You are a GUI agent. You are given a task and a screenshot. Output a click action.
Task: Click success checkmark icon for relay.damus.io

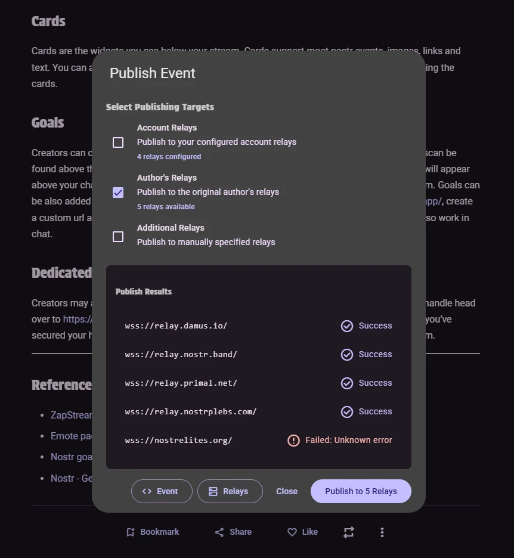pos(347,325)
